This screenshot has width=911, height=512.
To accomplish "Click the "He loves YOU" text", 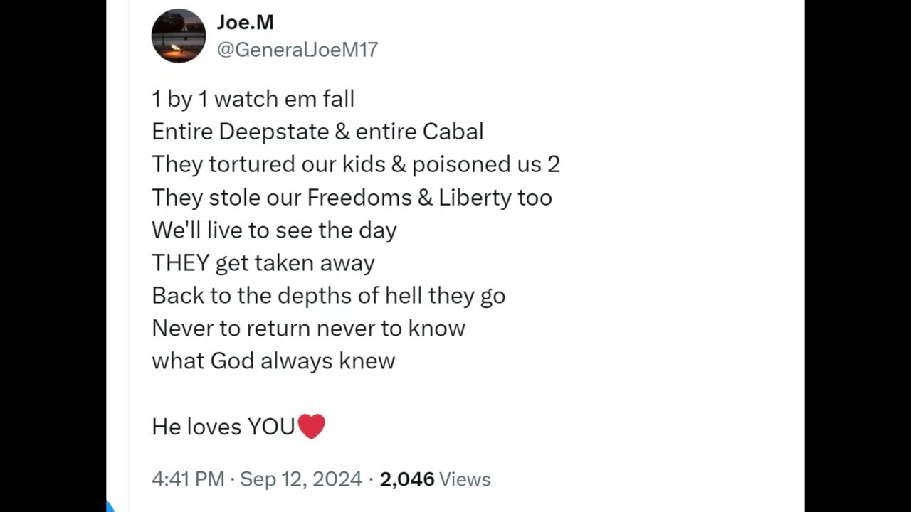I will pos(223,427).
